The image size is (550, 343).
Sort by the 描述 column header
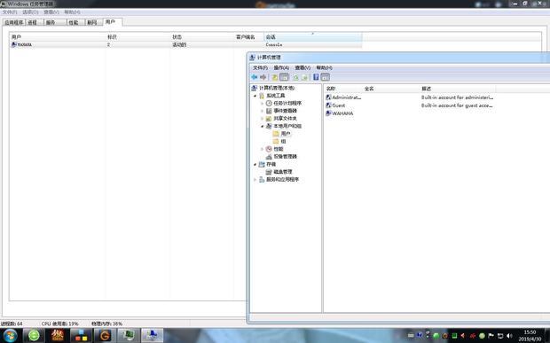pos(458,89)
